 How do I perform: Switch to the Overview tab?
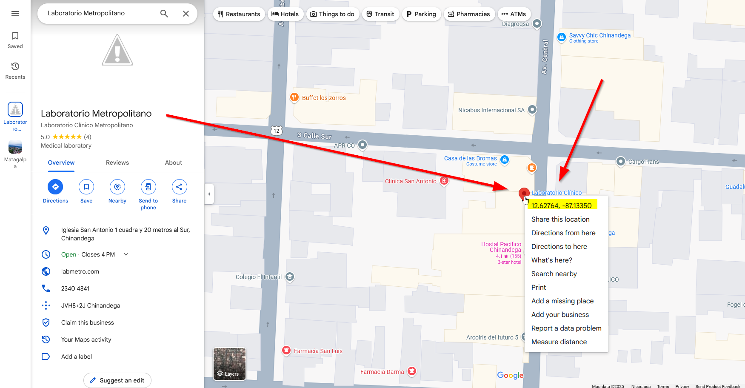[61, 163]
